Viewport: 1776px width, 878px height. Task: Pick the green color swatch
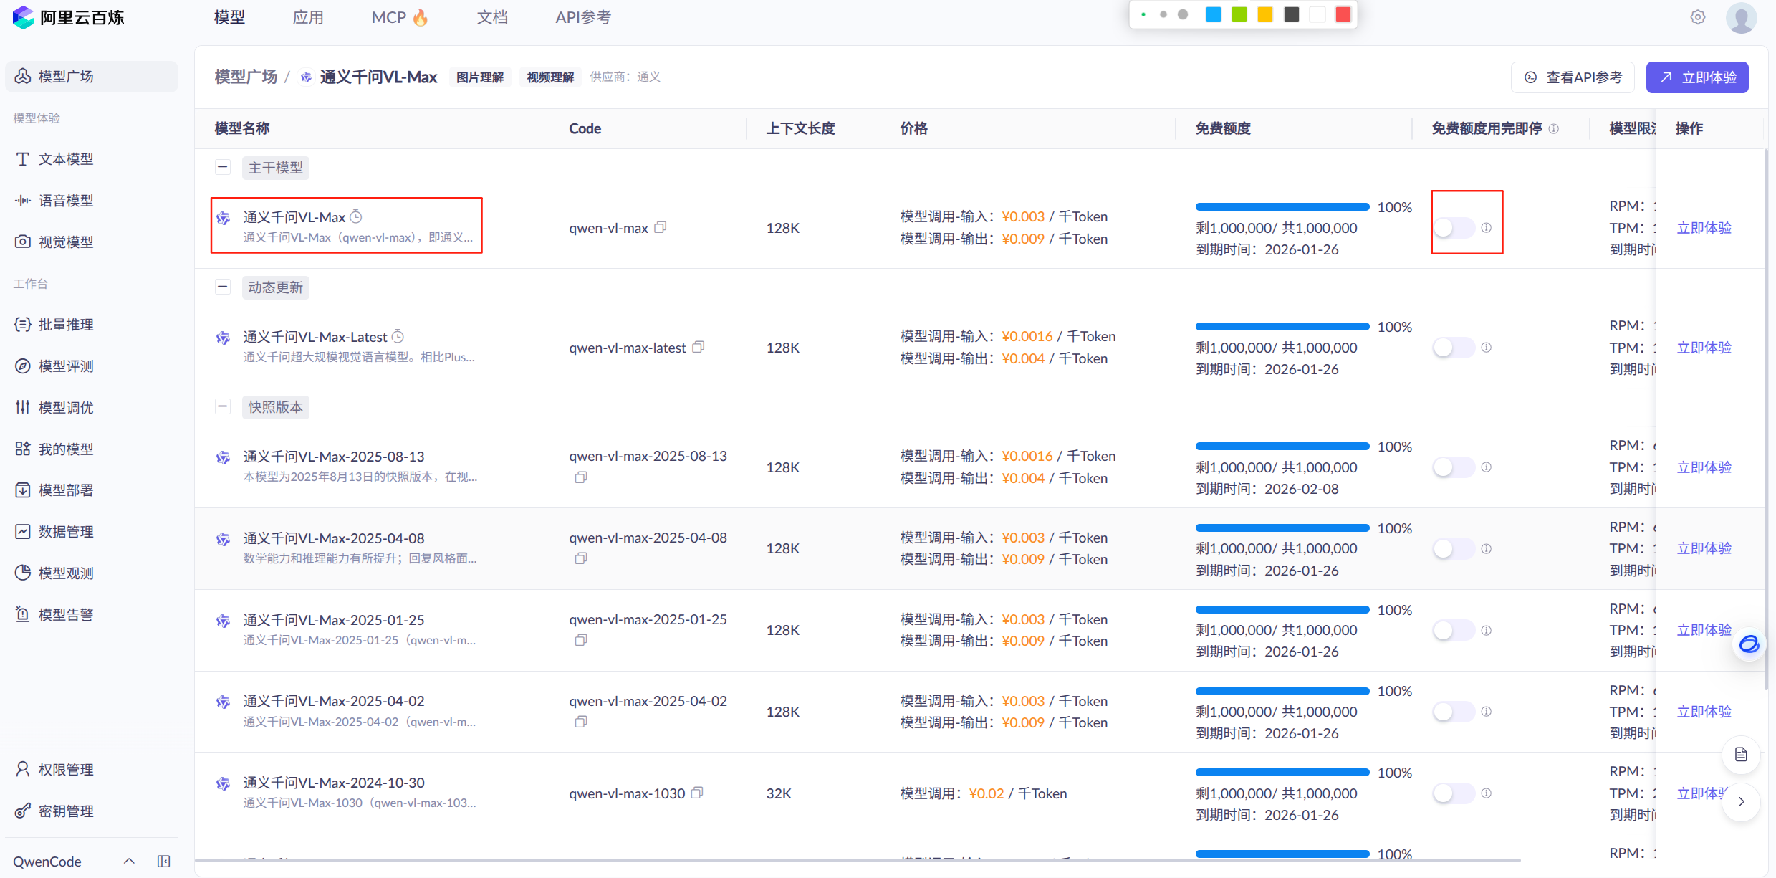click(x=1239, y=14)
